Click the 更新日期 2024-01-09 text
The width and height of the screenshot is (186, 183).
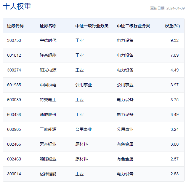[x=167, y=8]
